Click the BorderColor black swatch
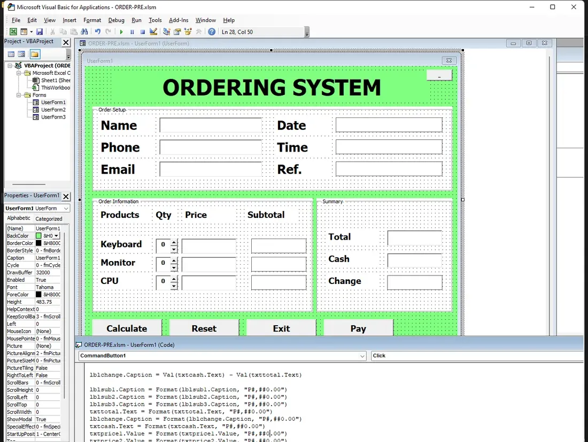The width and height of the screenshot is (588, 442). point(38,243)
